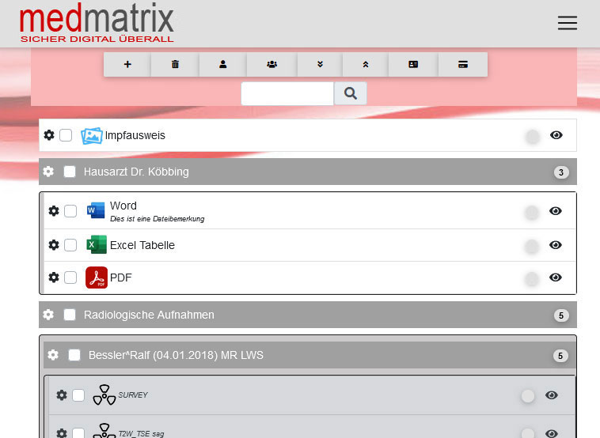This screenshot has width=600, height=438.
Task: Toggle the Radiologische Aufnahmen folder header
Action: click(149, 315)
